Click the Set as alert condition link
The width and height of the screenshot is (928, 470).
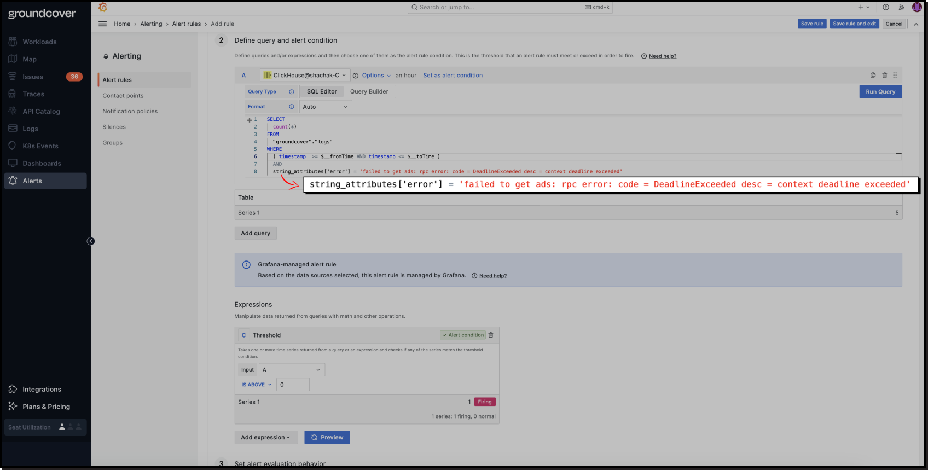(453, 76)
